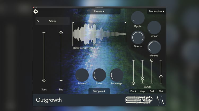Click the ADSR label
Screen dimensions: 199x111
pyautogui.click(x=147, y=87)
